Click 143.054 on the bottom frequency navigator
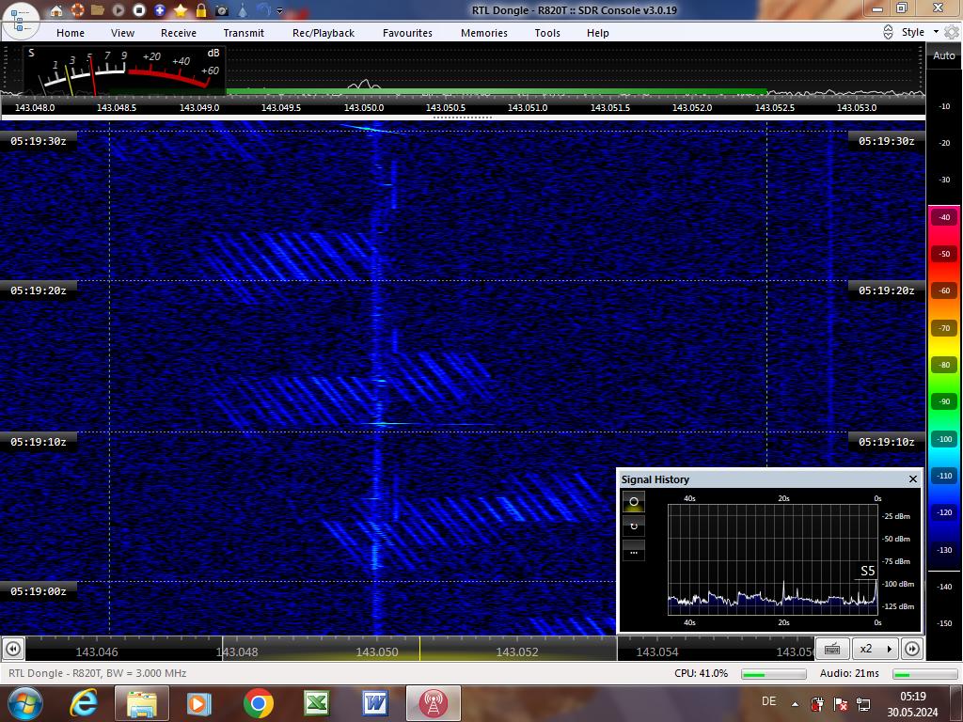 coord(656,652)
